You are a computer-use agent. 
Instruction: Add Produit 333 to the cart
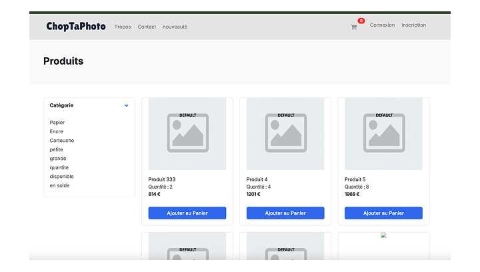coord(187,213)
